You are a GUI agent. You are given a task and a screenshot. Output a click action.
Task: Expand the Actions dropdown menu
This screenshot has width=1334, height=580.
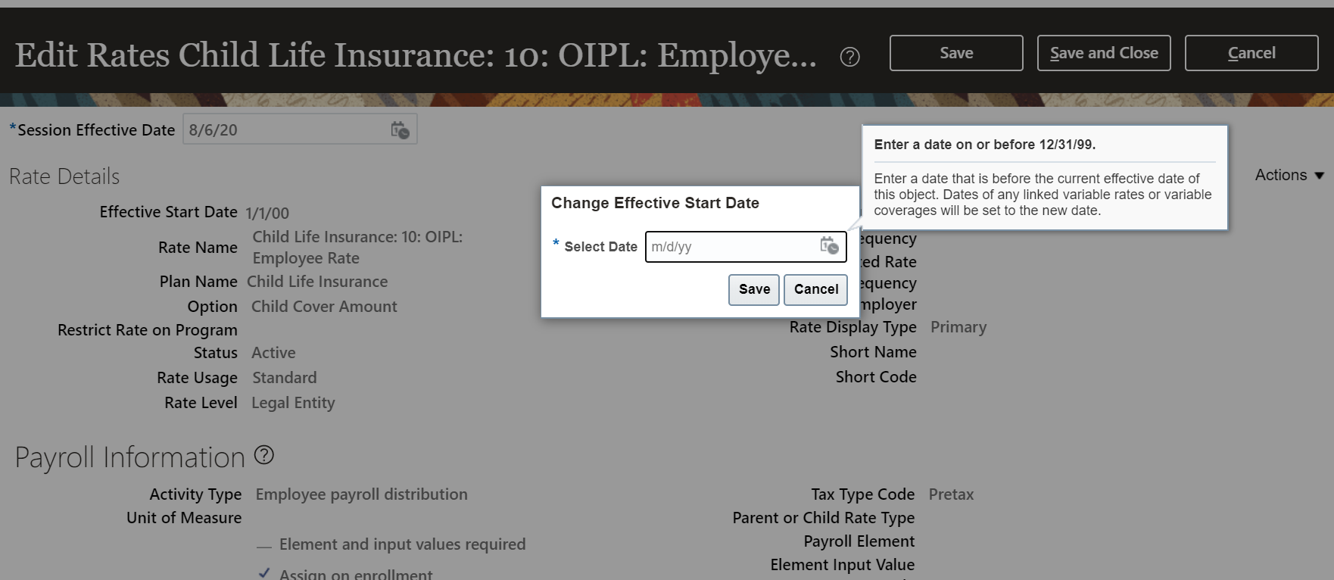coord(1289,175)
